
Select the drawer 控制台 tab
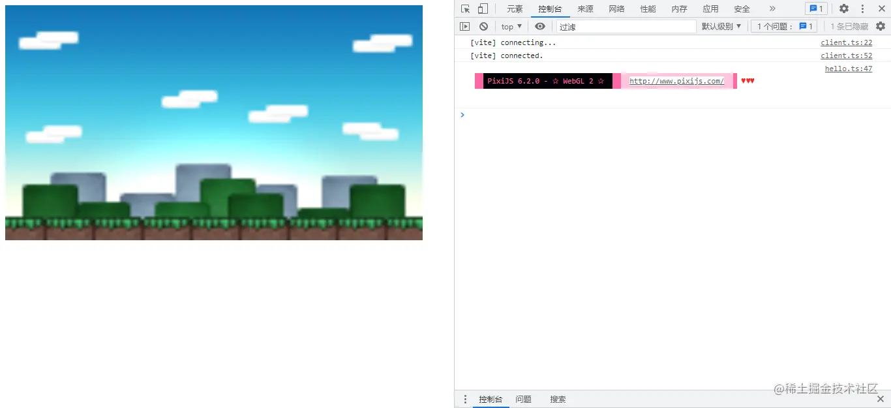(491, 399)
